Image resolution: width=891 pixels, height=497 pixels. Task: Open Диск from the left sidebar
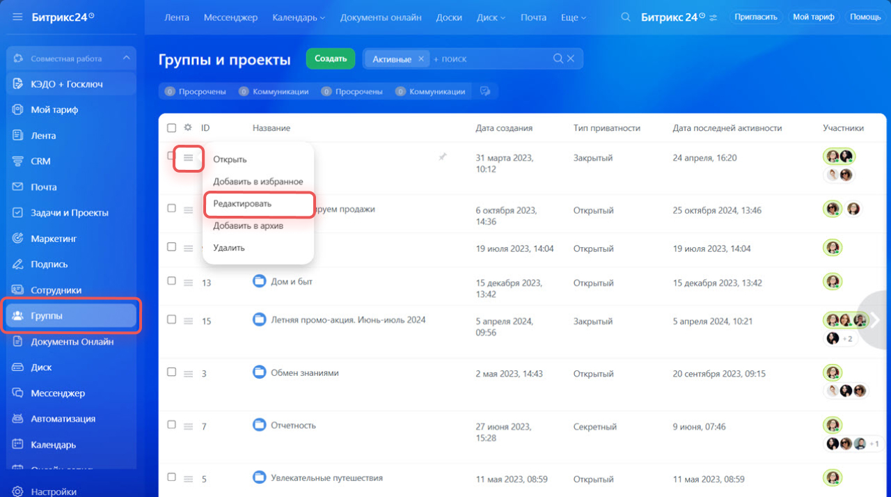pyautogui.click(x=71, y=368)
